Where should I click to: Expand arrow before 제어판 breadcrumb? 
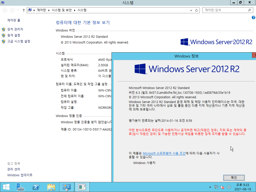click(x=34, y=10)
